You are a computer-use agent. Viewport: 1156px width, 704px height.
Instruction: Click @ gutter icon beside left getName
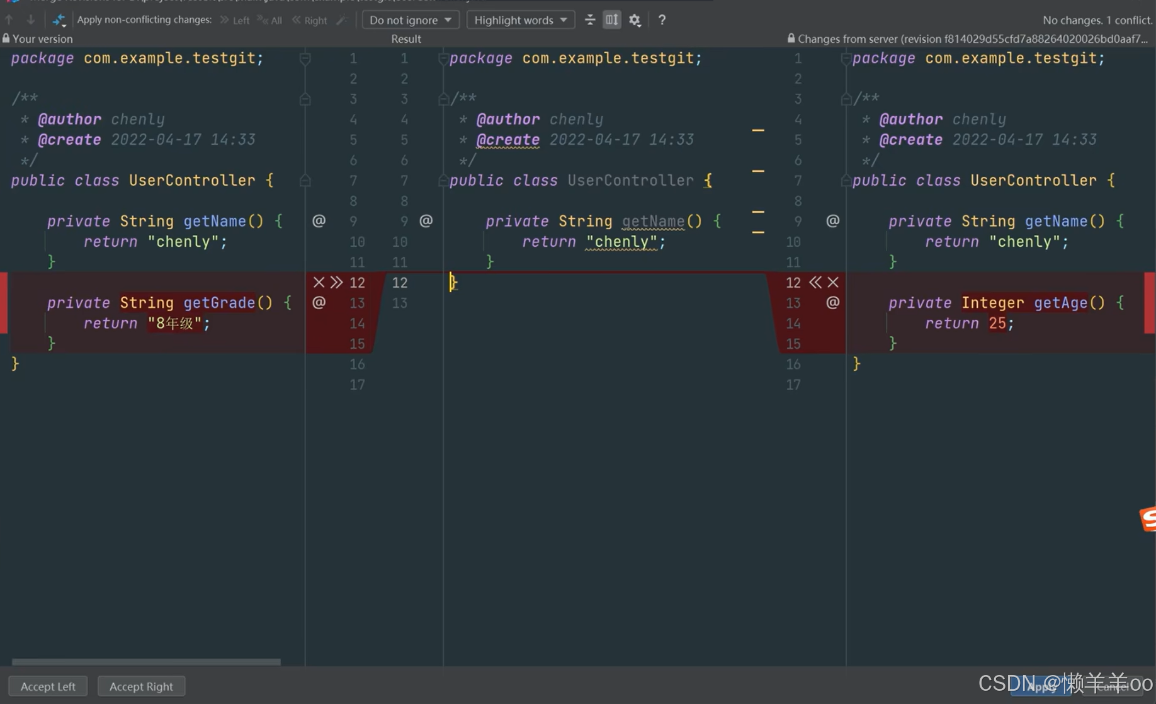pos(319,221)
